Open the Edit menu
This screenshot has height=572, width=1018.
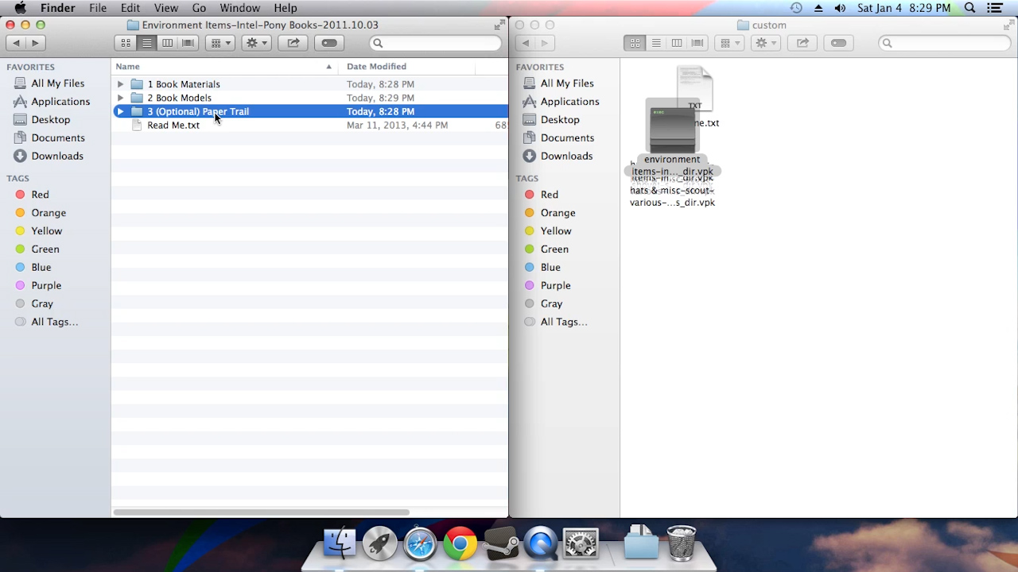click(130, 8)
